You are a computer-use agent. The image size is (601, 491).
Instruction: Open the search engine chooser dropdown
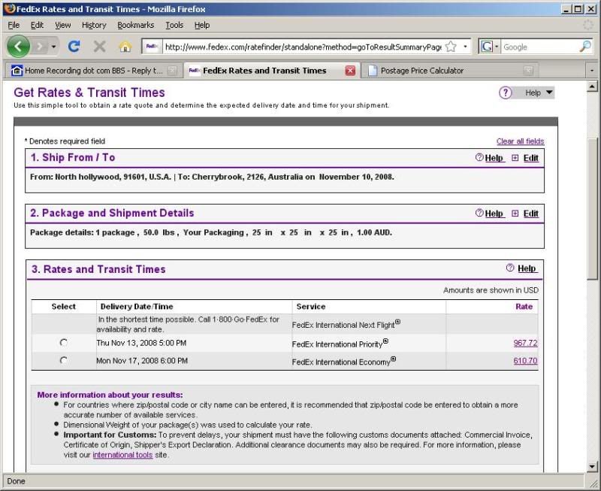pyautogui.click(x=497, y=47)
